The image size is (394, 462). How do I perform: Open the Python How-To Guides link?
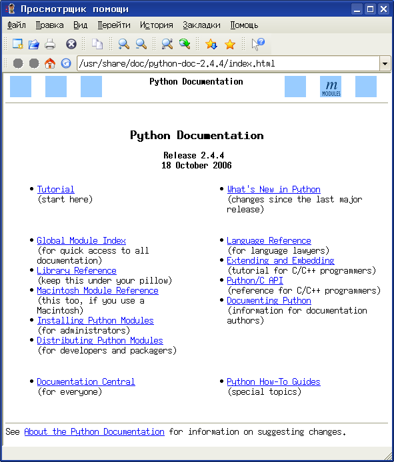(x=273, y=382)
